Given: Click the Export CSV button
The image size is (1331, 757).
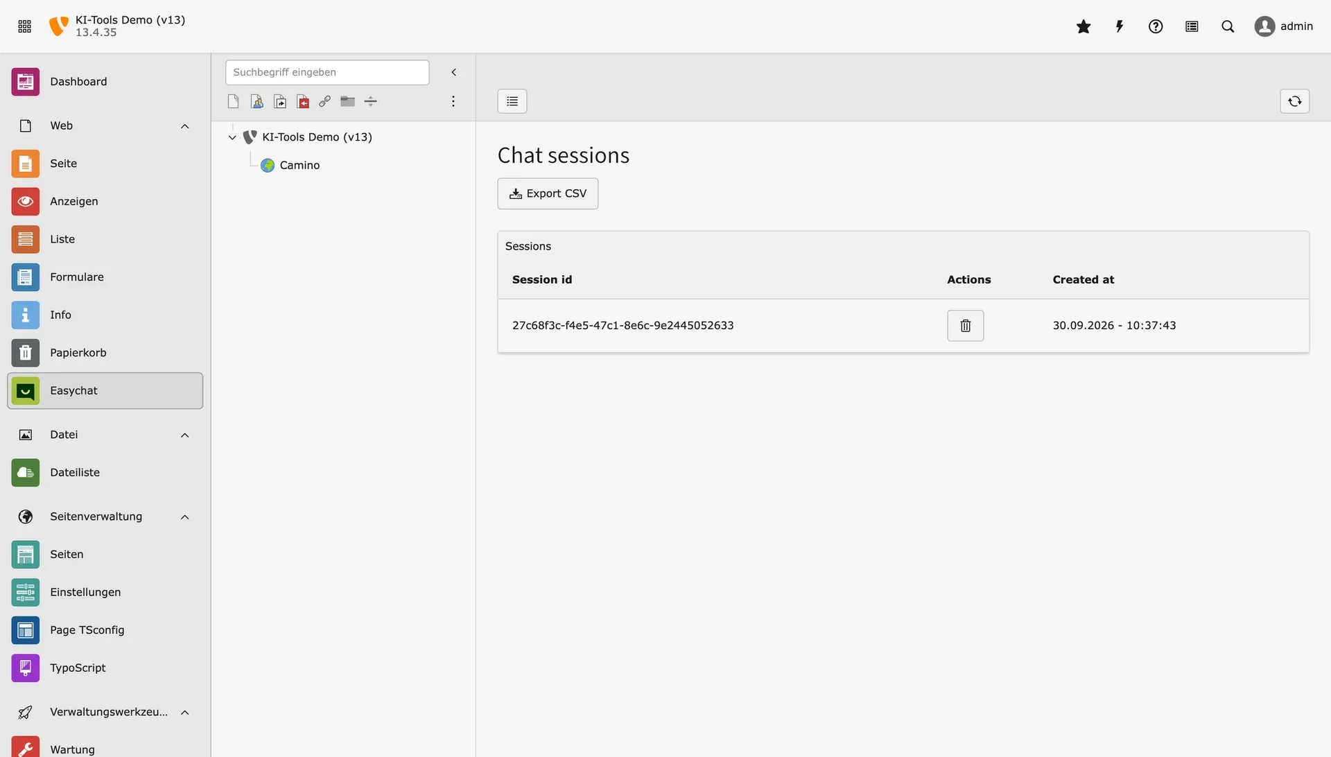Looking at the screenshot, I should [548, 193].
